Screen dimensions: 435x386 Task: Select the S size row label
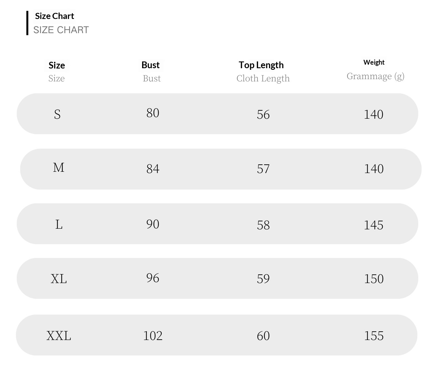coord(57,114)
